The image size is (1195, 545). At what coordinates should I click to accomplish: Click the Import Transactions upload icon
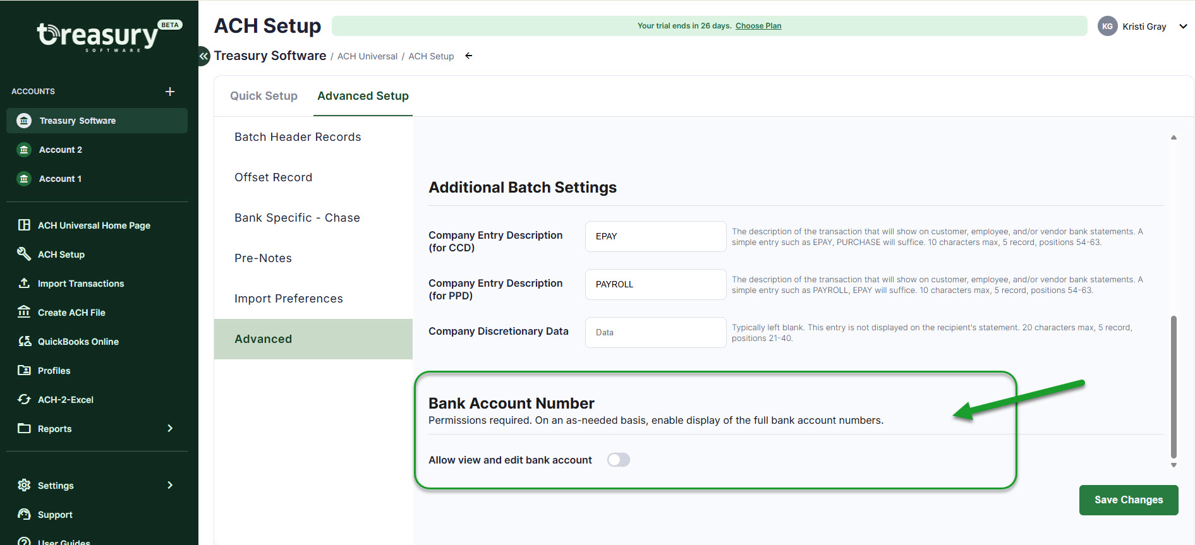(x=24, y=283)
